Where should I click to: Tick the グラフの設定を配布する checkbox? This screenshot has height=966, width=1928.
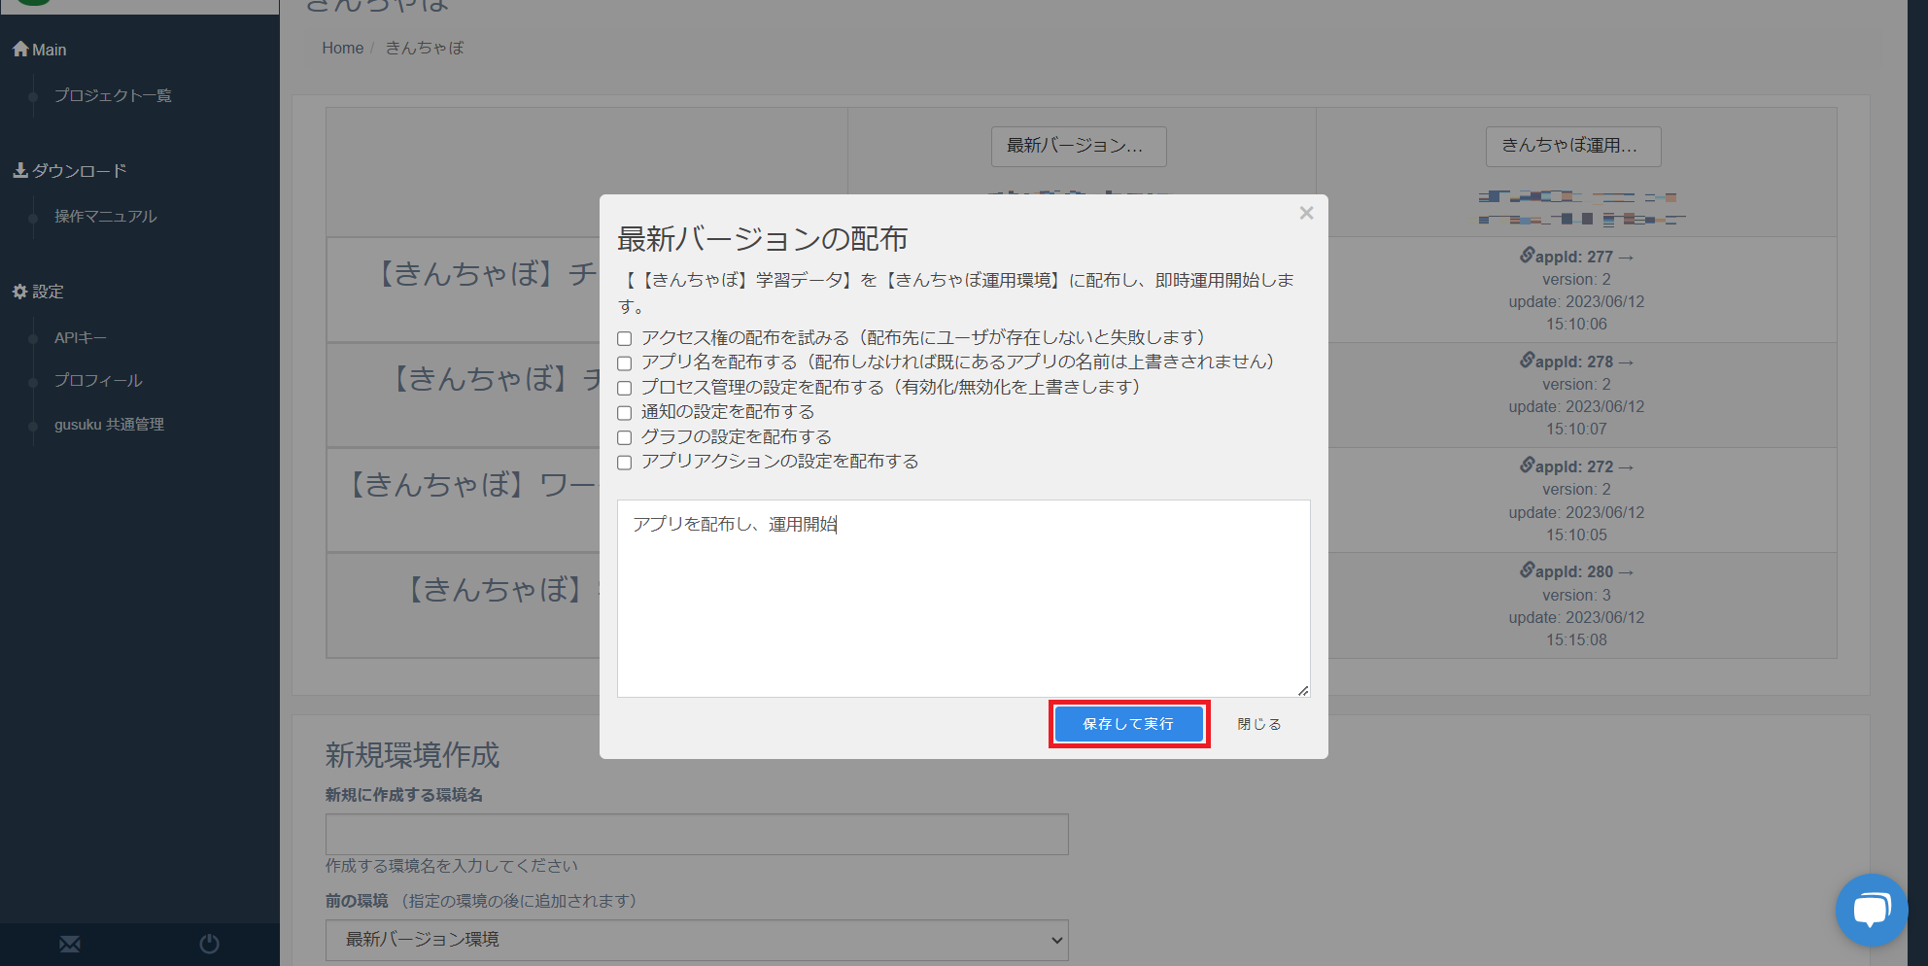click(x=625, y=438)
